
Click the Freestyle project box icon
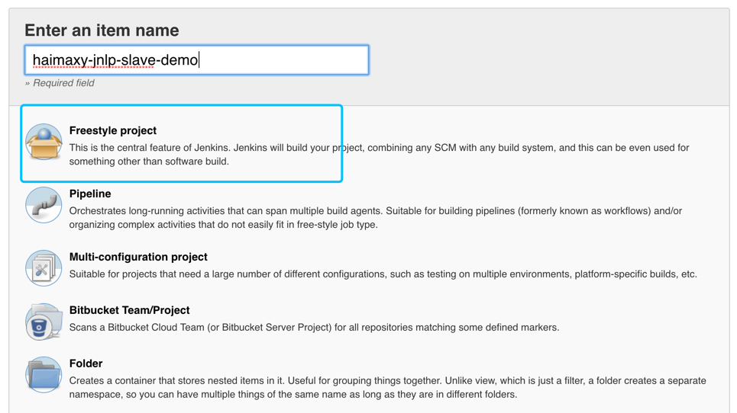[44, 142]
